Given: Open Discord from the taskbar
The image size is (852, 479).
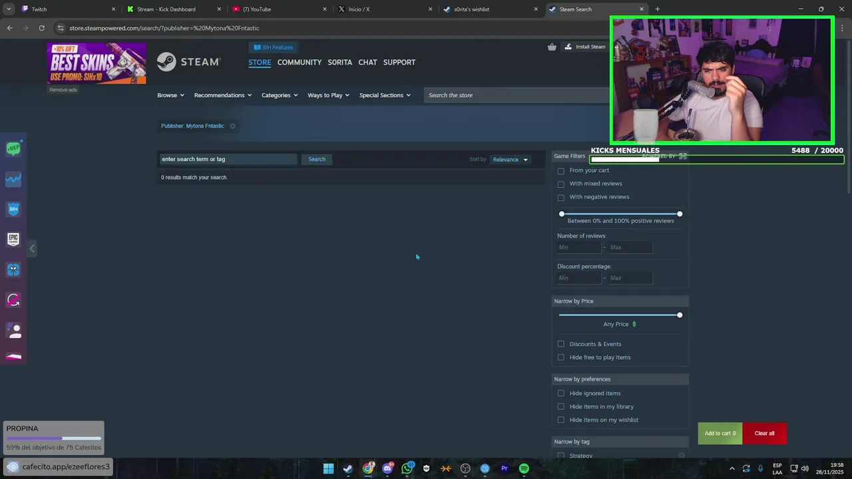Looking at the screenshot, I should click(x=387, y=468).
